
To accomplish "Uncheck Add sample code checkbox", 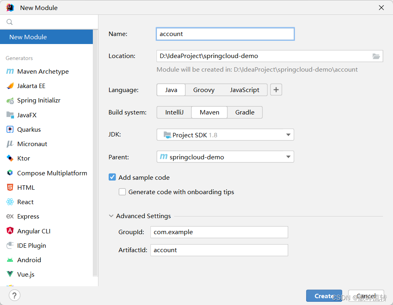I will (x=112, y=177).
